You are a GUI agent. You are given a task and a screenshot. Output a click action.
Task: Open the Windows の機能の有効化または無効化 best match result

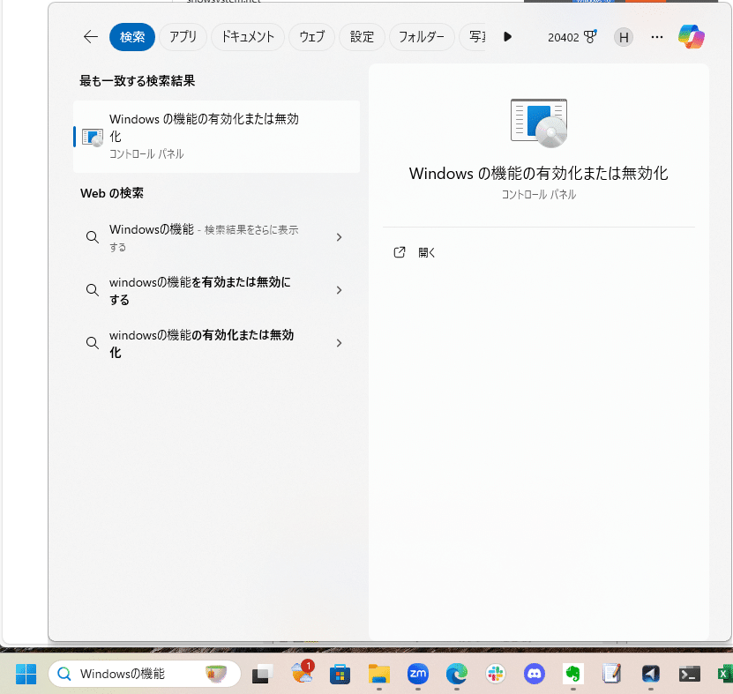(x=216, y=137)
